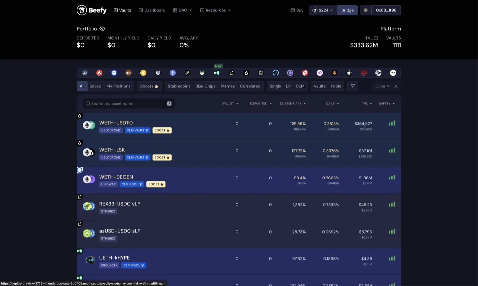
Task: Open the WETH-USDT0 vault
Action: 239,126
